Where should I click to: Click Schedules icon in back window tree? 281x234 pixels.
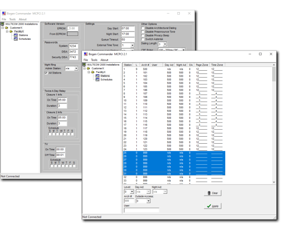(x=16, y=39)
